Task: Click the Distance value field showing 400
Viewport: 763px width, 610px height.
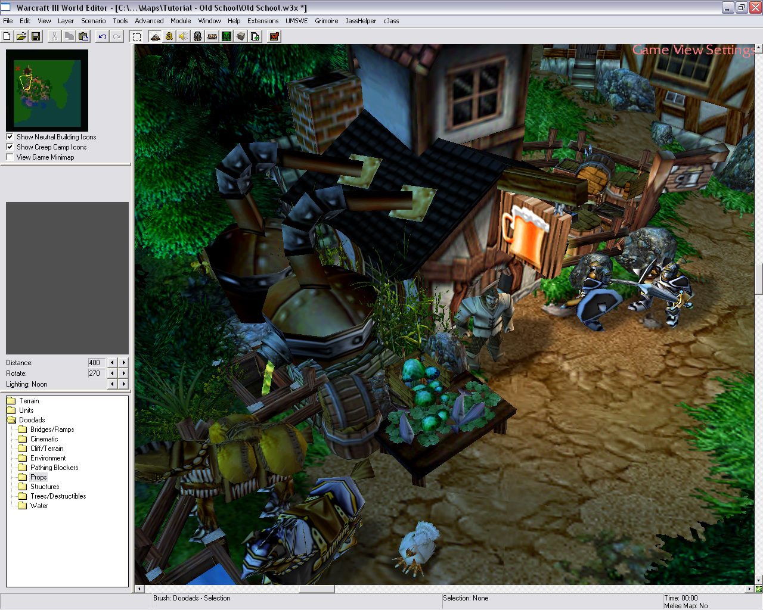Action: click(96, 363)
